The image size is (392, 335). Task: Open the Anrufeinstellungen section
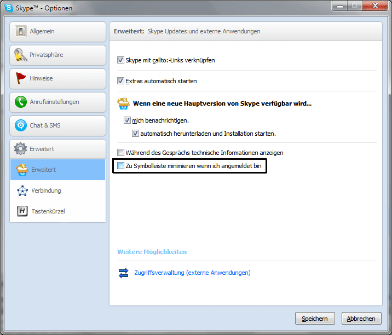tap(57, 102)
